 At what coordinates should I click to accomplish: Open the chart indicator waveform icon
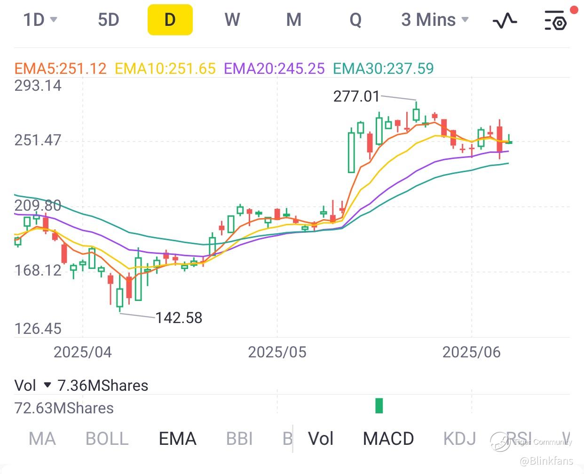(505, 20)
